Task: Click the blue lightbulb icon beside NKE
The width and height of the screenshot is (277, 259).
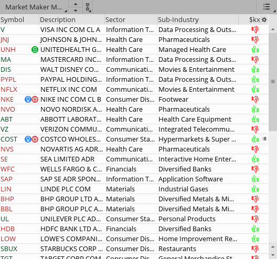Action: 28,100
